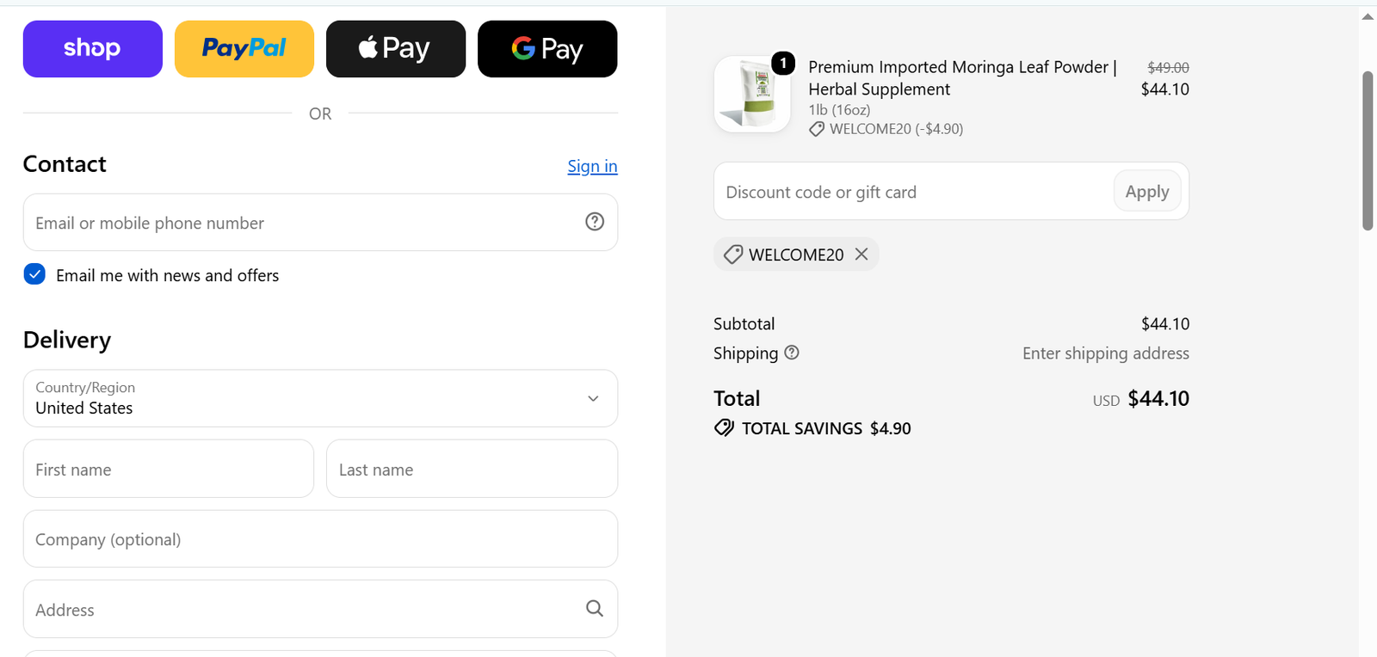Click the scrollbar up arrow
The image size is (1377, 657).
point(1368,16)
